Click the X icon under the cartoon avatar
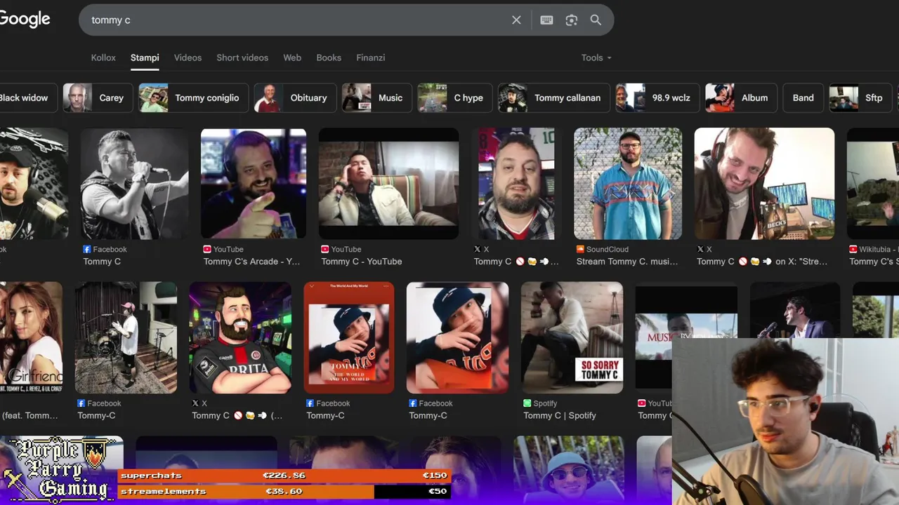Screen dimensions: 899x505 pyautogui.click(x=196, y=403)
